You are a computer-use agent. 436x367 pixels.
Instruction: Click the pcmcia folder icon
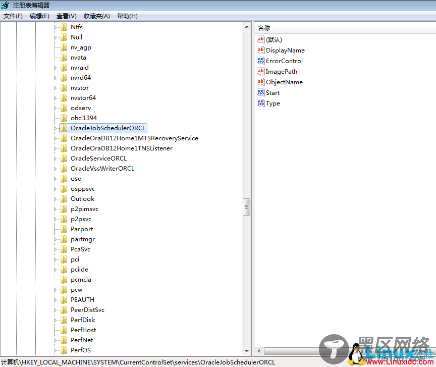[64, 280]
